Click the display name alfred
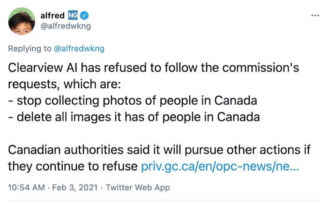This screenshot has height=204, width=328. pyautogui.click(x=52, y=15)
